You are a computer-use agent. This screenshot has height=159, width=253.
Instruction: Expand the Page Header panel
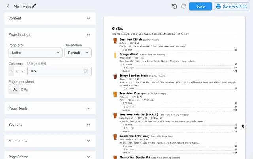tap(50, 108)
